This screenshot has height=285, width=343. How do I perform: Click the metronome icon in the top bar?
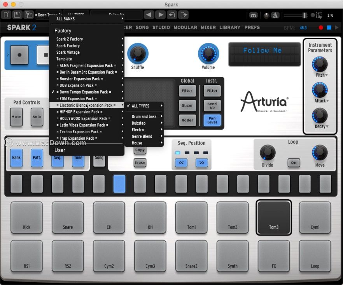click(x=275, y=15)
